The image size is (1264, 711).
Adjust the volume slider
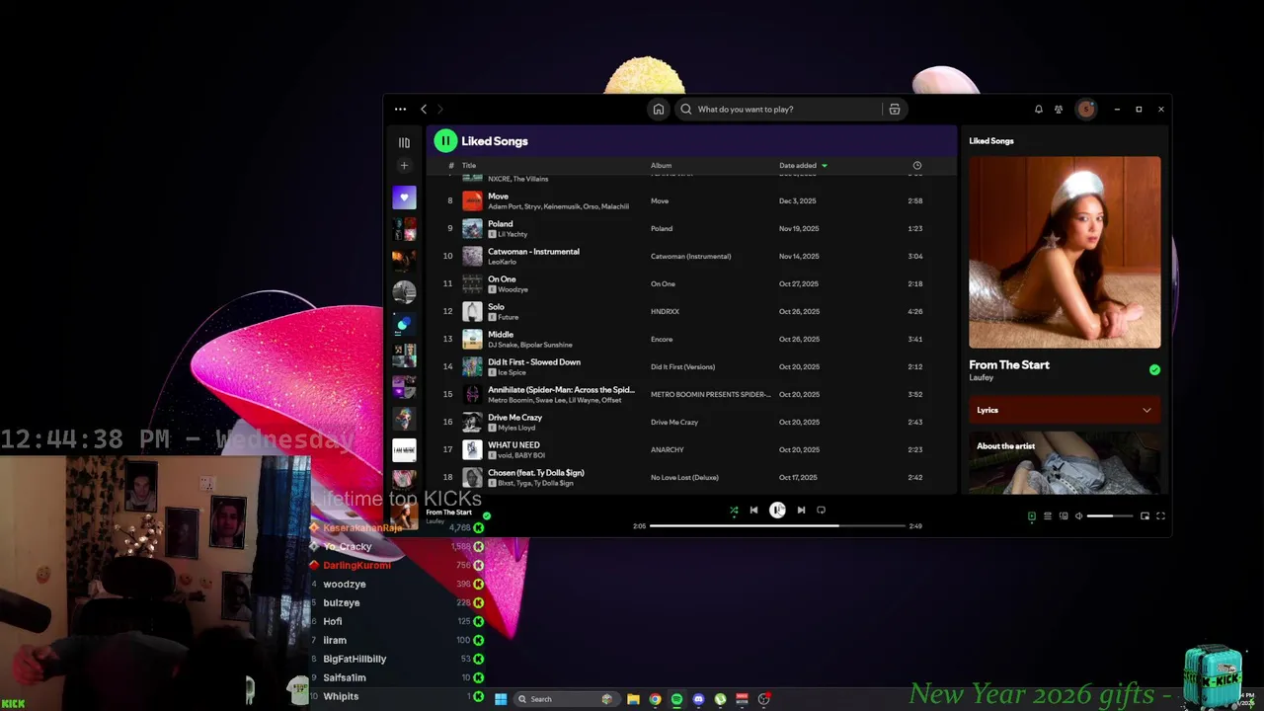1110,516
